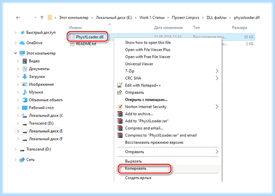Expand the Видео tree node
This screenshot has height=196, width=275.
(18, 61)
